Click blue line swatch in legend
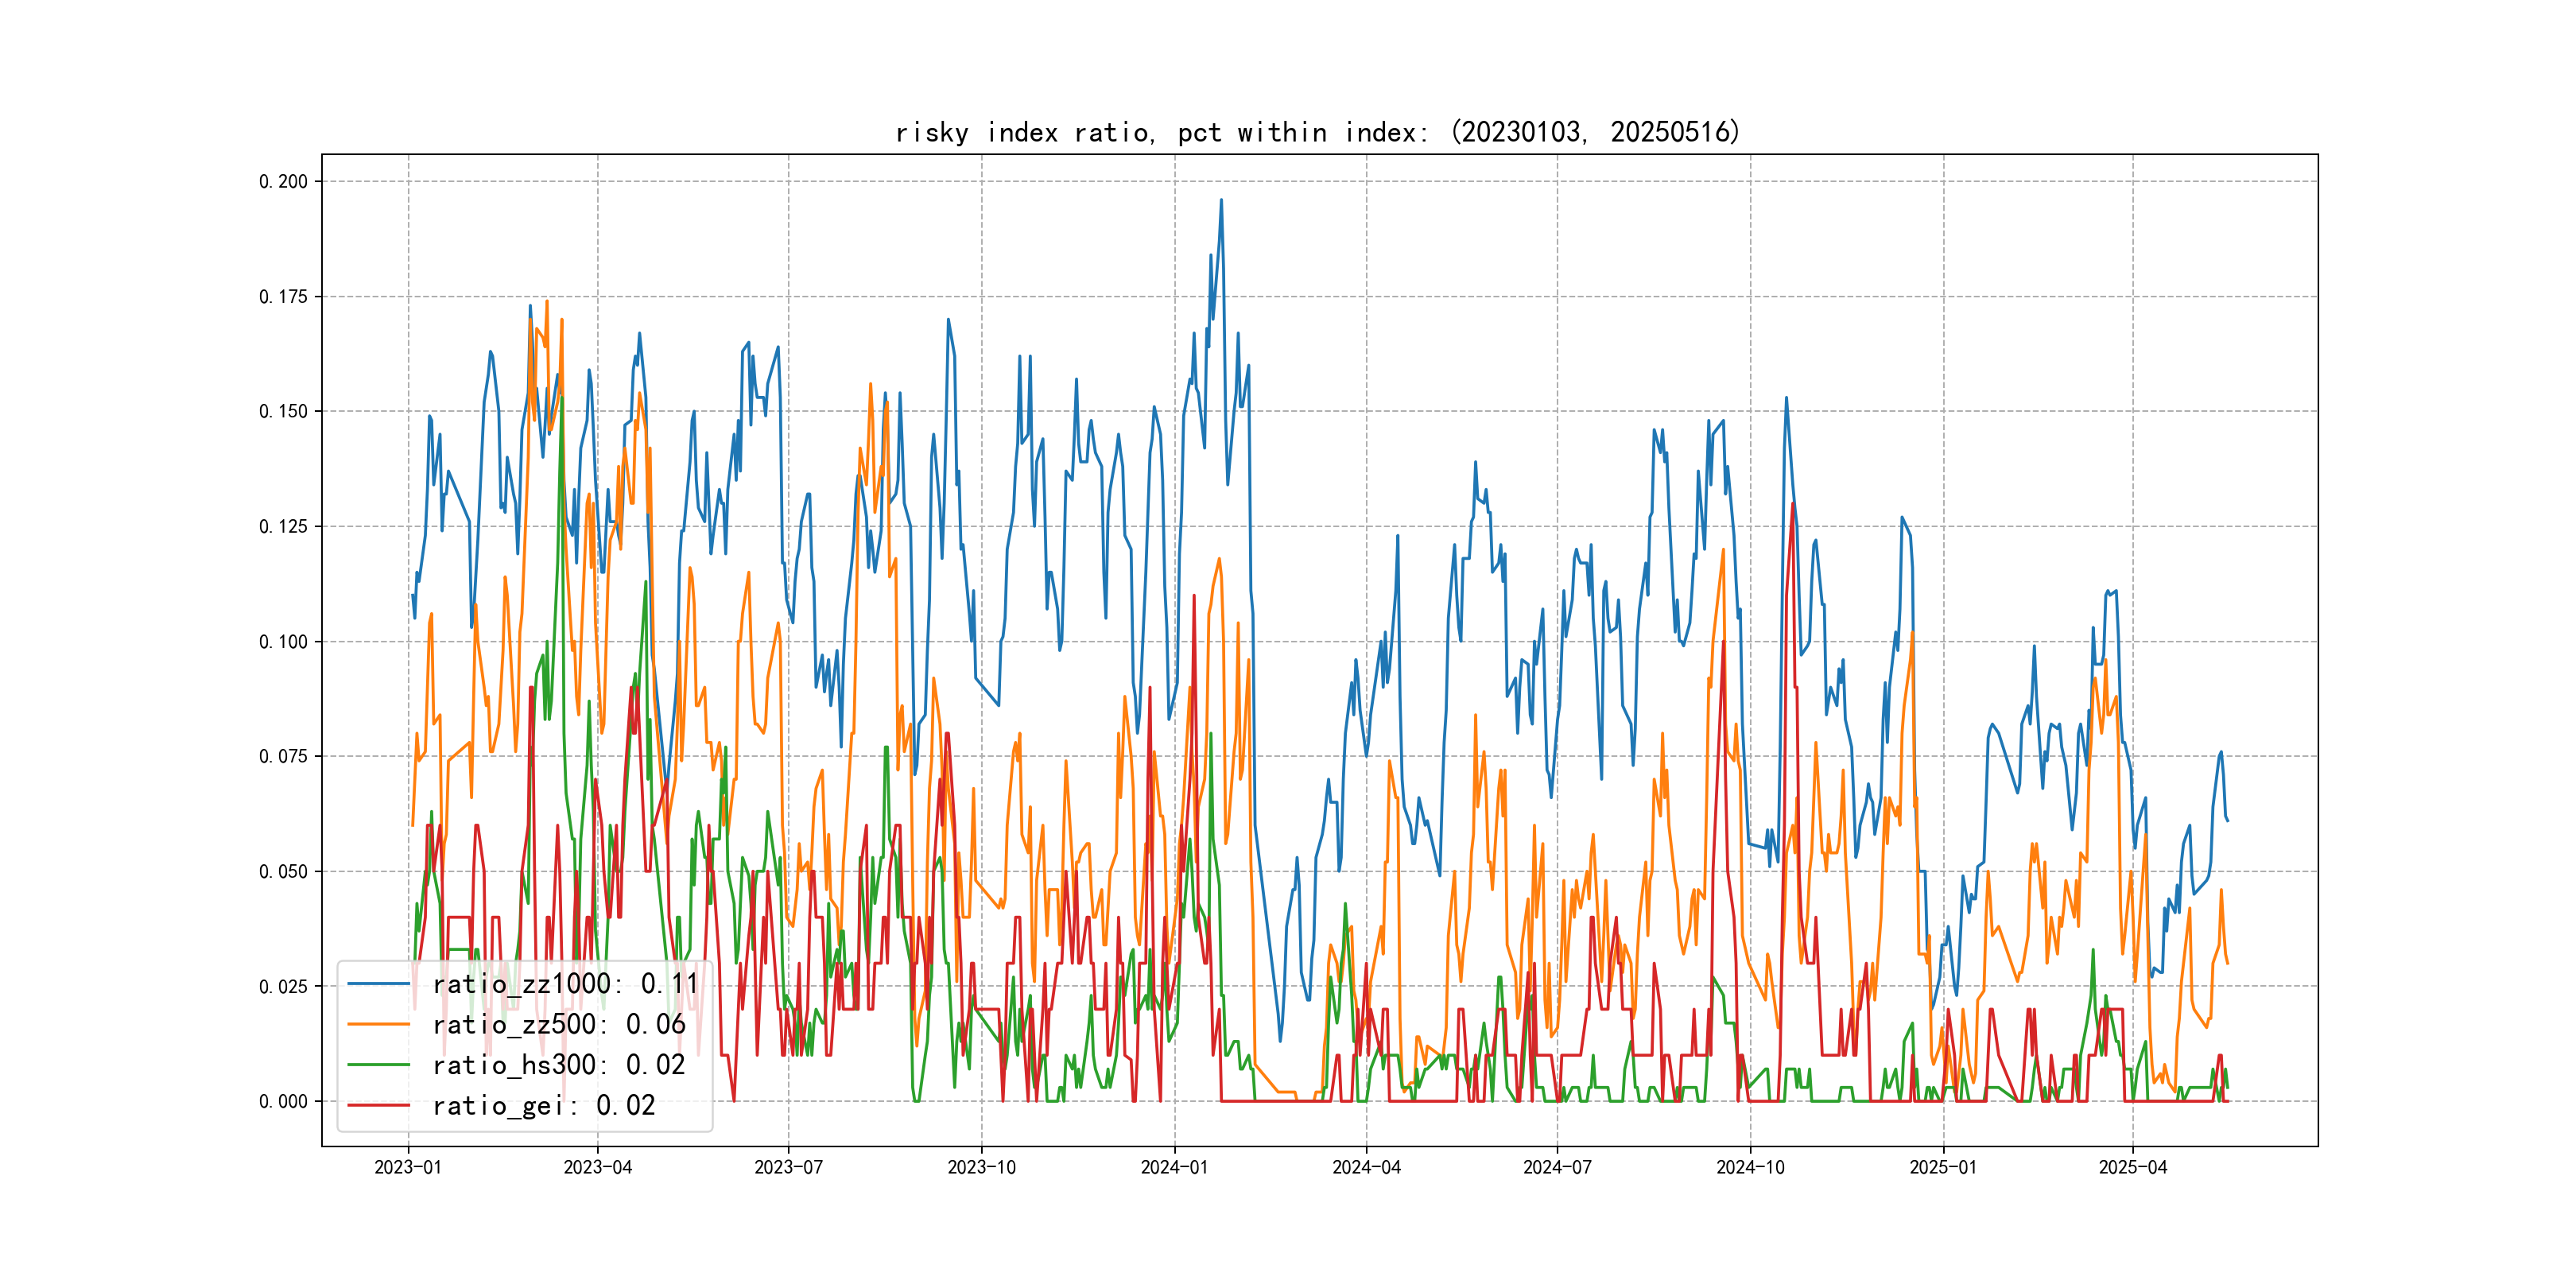Image resolution: width=2576 pixels, height=1288 pixels. (x=379, y=984)
